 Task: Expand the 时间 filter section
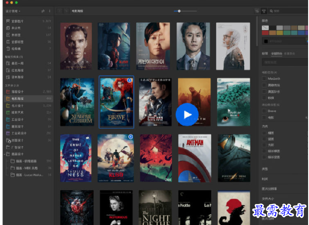pyautogui.click(x=265, y=179)
